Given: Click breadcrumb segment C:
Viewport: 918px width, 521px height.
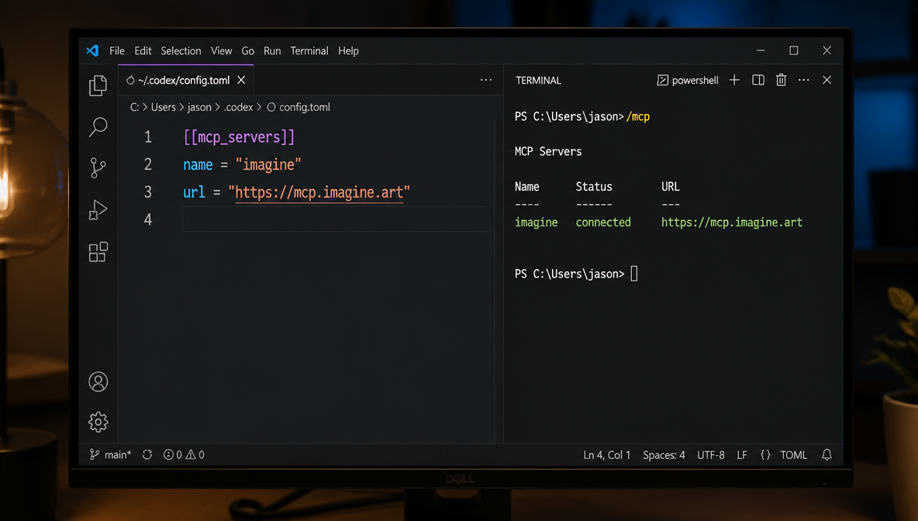Looking at the screenshot, I should point(135,107).
